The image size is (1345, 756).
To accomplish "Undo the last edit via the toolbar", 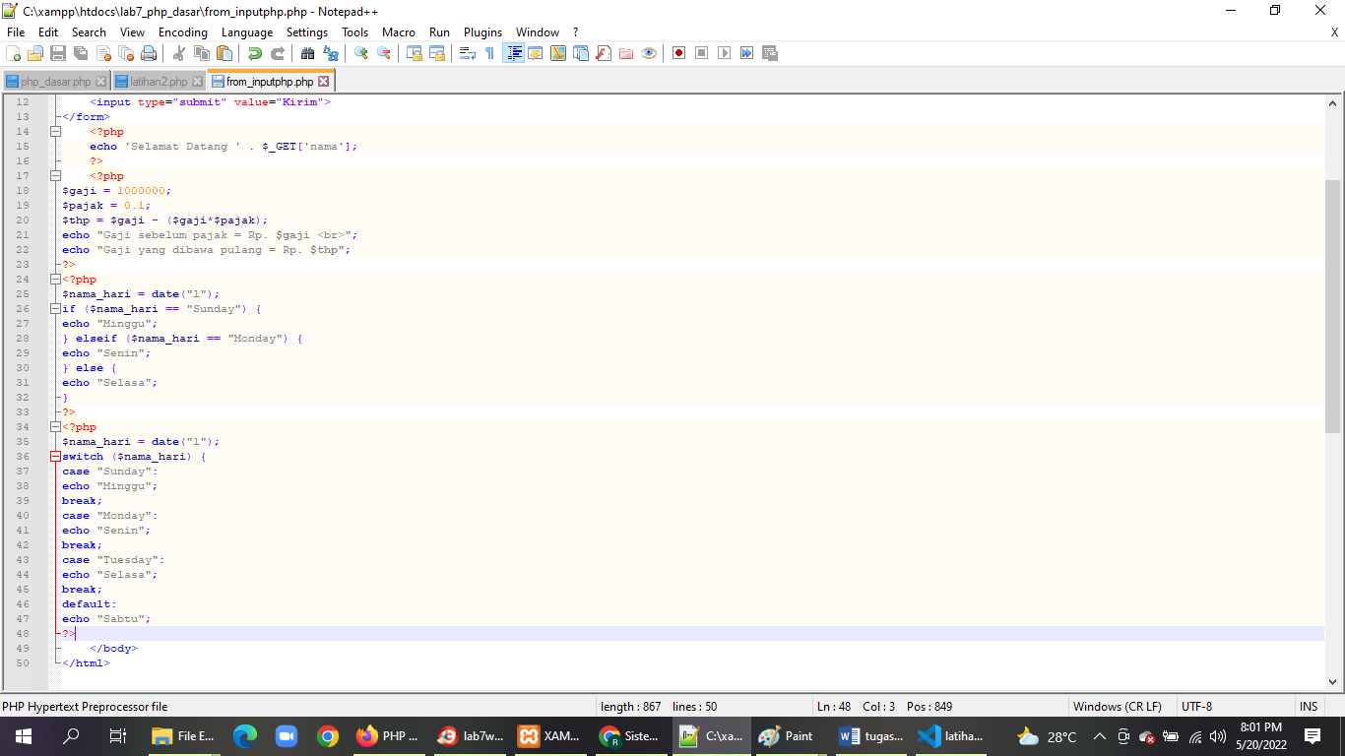I will coord(255,53).
